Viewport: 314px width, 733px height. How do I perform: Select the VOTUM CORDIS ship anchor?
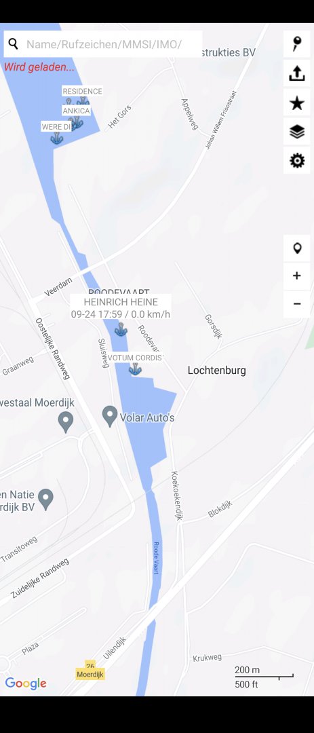[136, 369]
